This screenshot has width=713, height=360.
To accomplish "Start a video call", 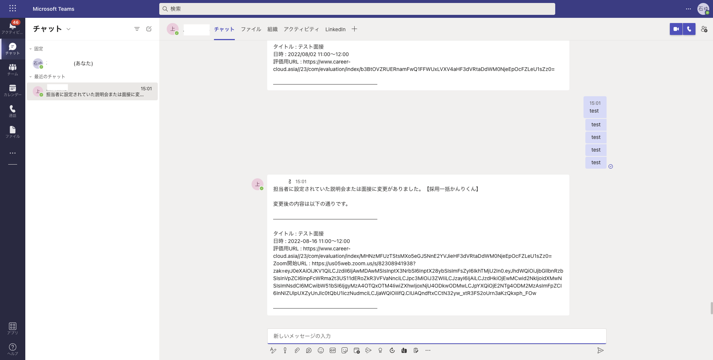I will coord(676,29).
